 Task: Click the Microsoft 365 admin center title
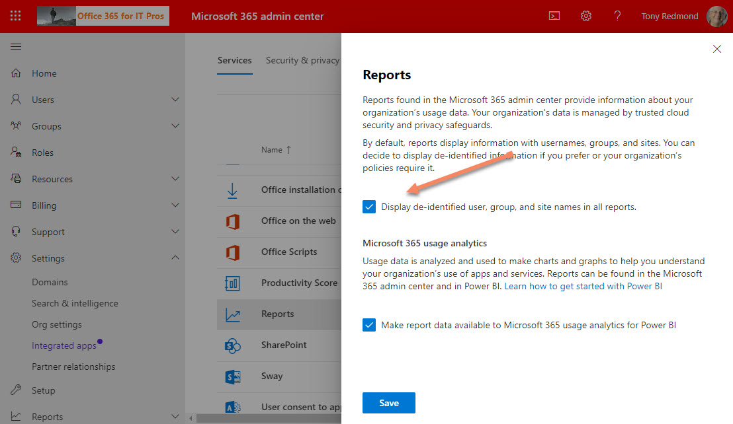(x=257, y=17)
